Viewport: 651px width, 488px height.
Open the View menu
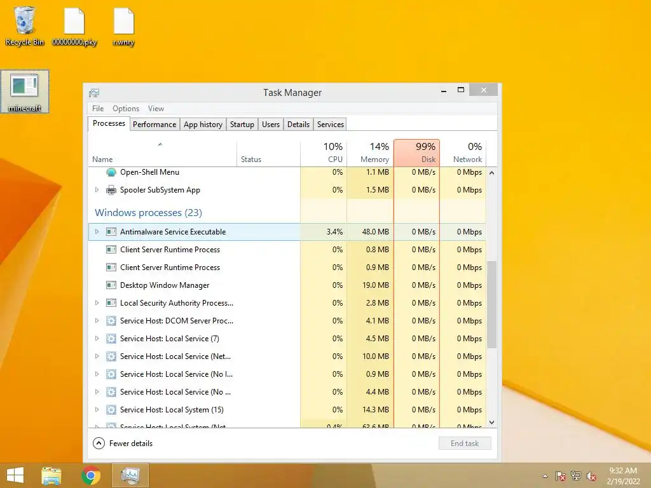156,109
